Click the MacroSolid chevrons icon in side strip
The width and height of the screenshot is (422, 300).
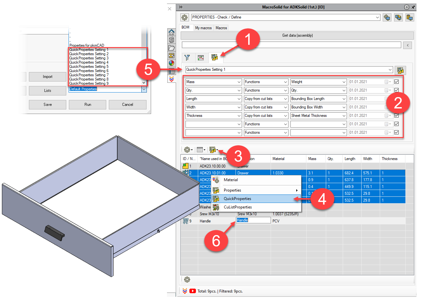[x=172, y=79]
